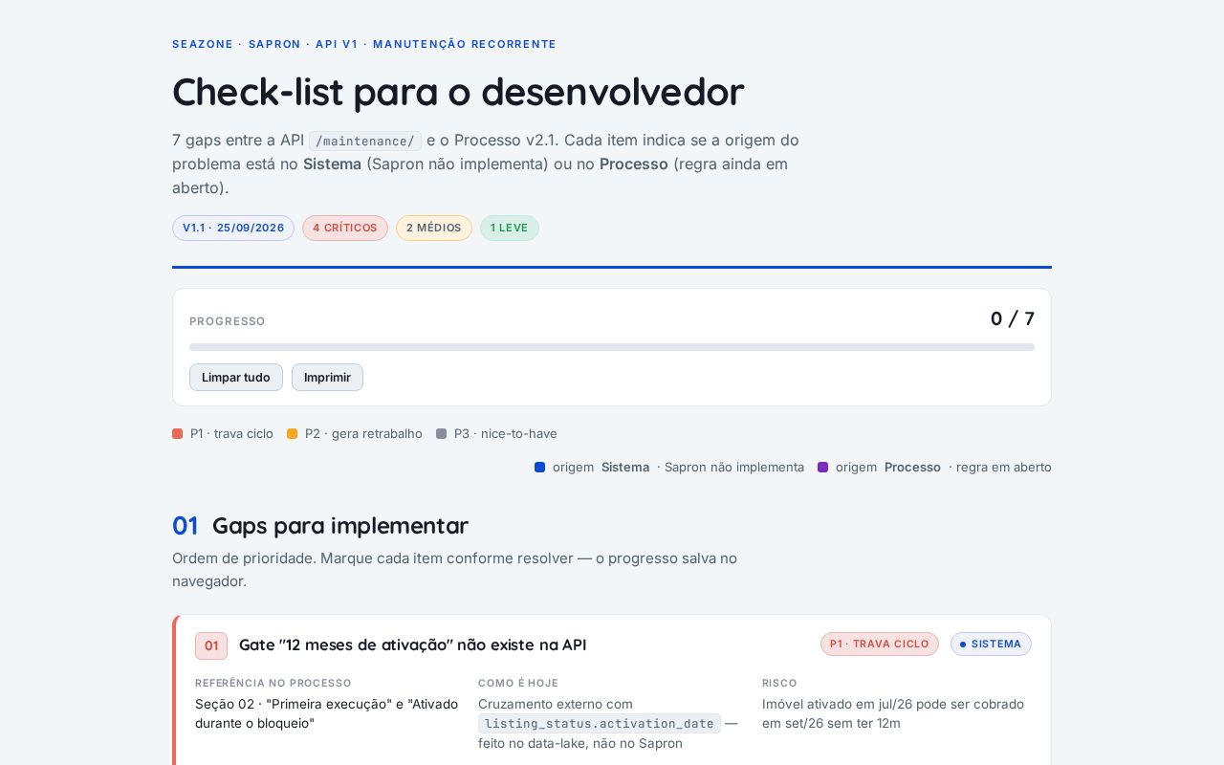The width and height of the screenshot is (1224, 765).
Task: Click the 2 MÉDIOS badge
Action: 434,228
